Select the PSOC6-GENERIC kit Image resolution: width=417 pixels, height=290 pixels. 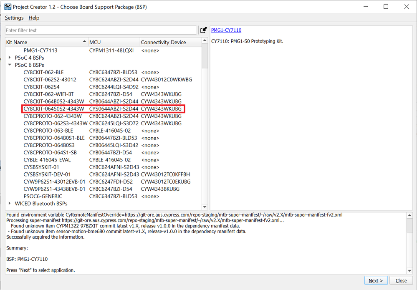coord(43,197)
